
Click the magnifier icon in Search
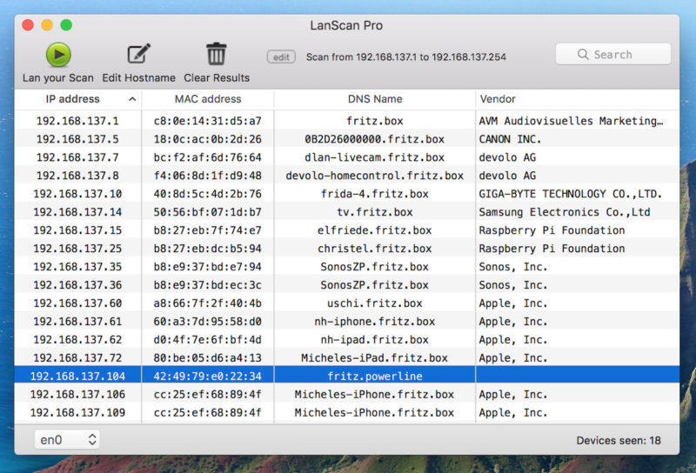click(583, 55)
